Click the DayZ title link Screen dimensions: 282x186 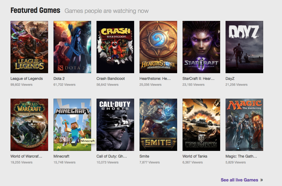(x=230, y=79)
